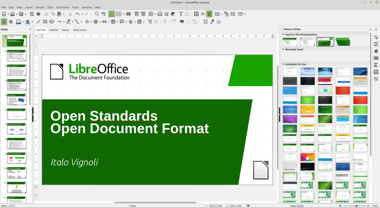Open the sidebar settings kebab menu
380x208 pixels.
coord(376,29)
